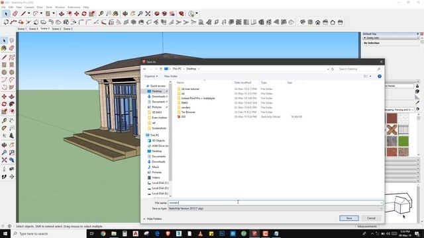Open the 3D Warehouse icon in top toolbar
Screen dimensions: 424x238
pos(157,13)
